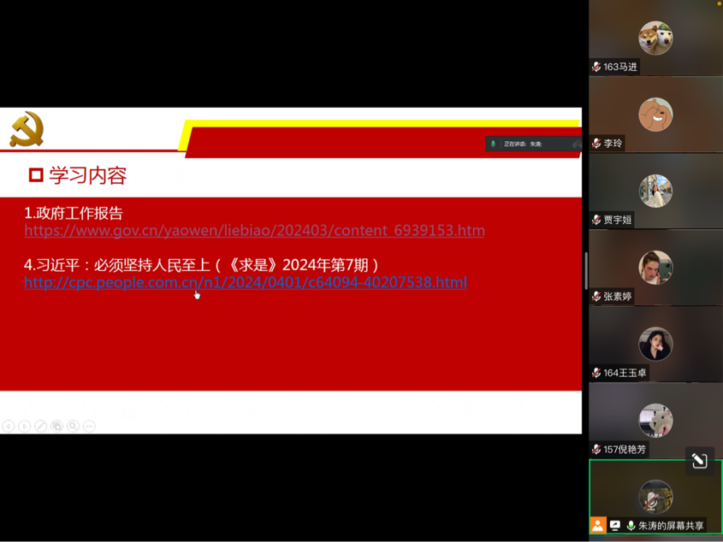Screen dimensions: 723x542
Task: Open the gov.cn government work report link
Action: click(254, 231)
